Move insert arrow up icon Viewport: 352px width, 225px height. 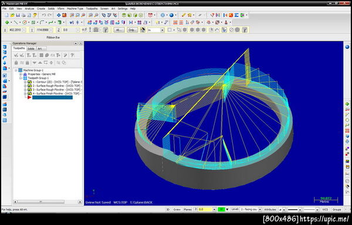point(40,63)
